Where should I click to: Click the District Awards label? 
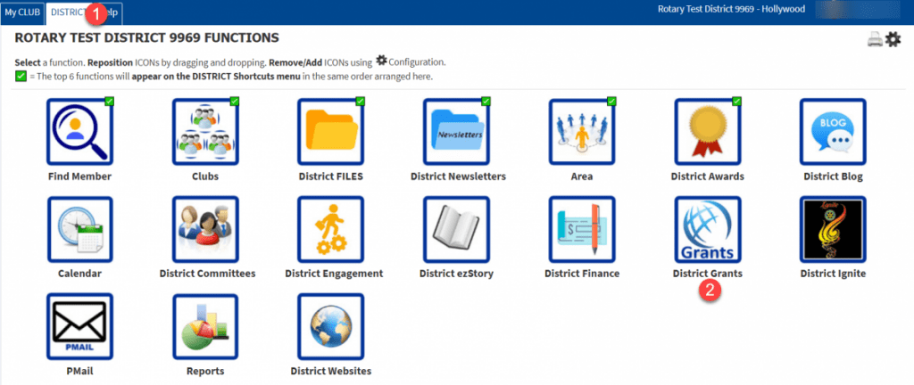708,176
